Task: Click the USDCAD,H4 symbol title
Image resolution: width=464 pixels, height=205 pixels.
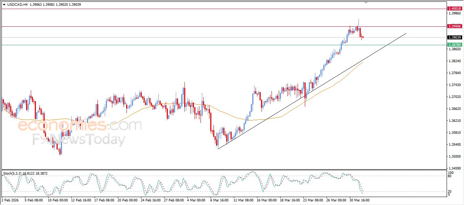Action: [x=17, y=5]
